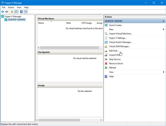Select DESKTOP-0J00M92 node in console tree

pos(17,20)
